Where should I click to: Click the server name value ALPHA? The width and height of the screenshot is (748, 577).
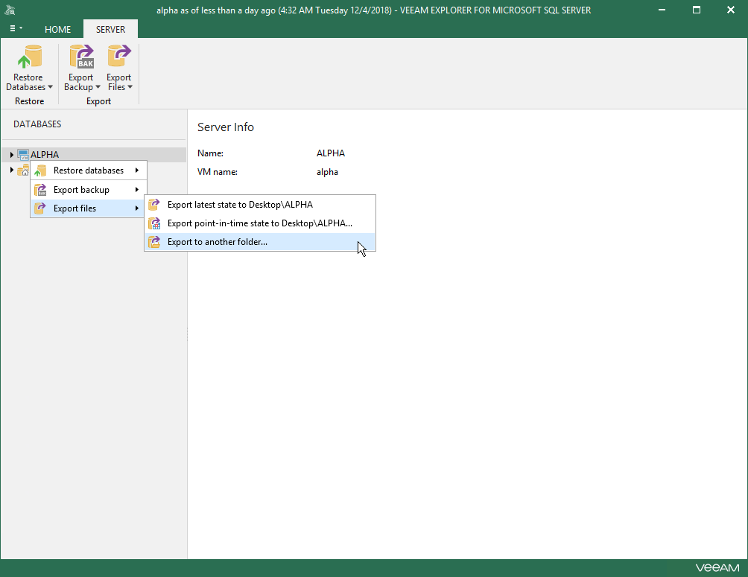pyautogui.click(x=331, y=153)
